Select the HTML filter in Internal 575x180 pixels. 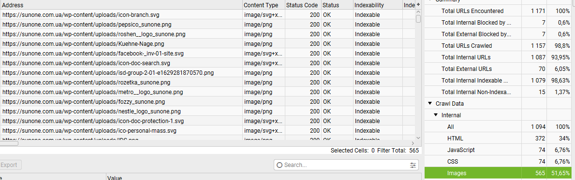coord(500,138)
